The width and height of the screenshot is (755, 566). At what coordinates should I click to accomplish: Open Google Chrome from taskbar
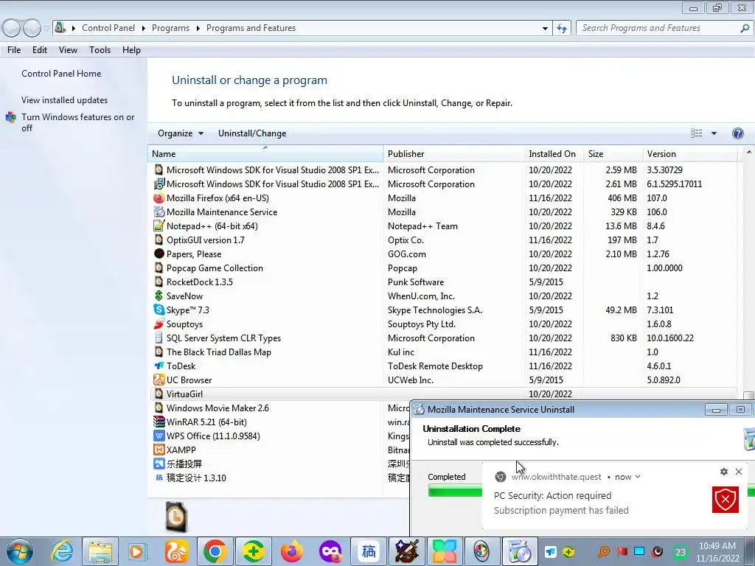click(215, 551)
